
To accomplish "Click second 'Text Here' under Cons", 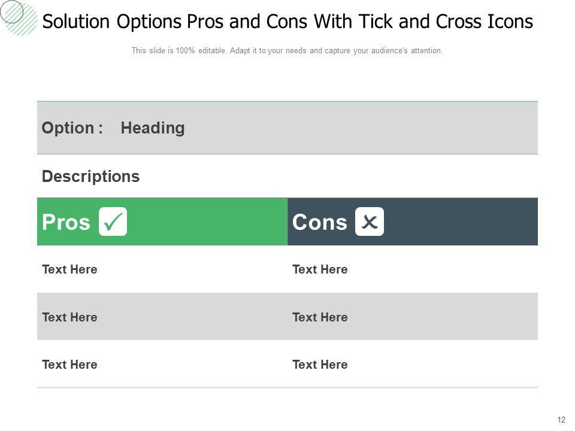I will coord(320,317).
